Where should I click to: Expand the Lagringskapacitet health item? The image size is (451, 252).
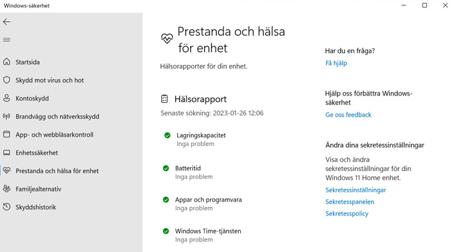[195, 139]
